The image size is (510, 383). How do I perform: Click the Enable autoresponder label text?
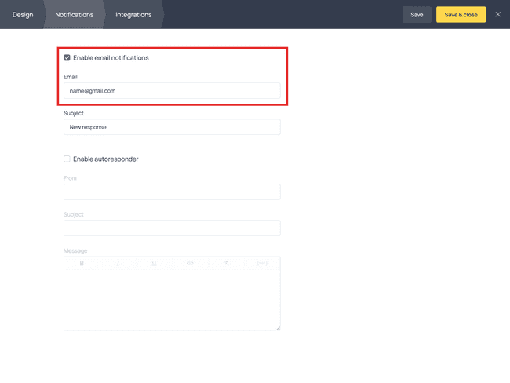click(106, 159)
